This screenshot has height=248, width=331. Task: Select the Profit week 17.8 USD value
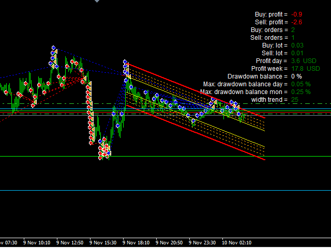click(x=306, y=69)
